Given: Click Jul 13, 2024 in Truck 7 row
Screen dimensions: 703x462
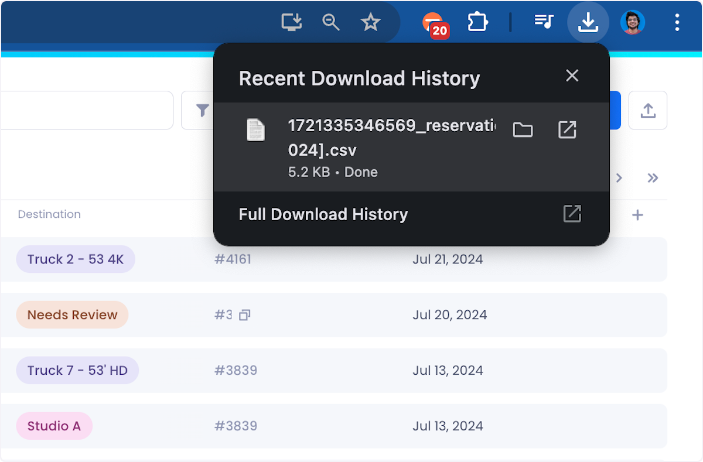Looking at the screenshot, I should pyautogui.click(x=448, y=371).
